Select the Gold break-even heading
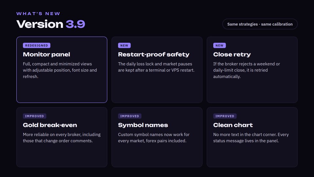Viewport: 314px width, 177px height. click(50, 125)
